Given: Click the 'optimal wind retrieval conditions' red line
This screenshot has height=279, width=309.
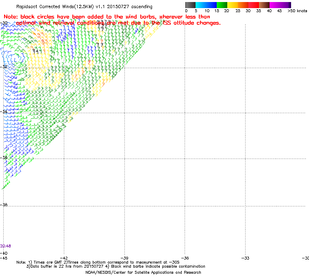Looking at the screenshot, I should click(118, 23).
